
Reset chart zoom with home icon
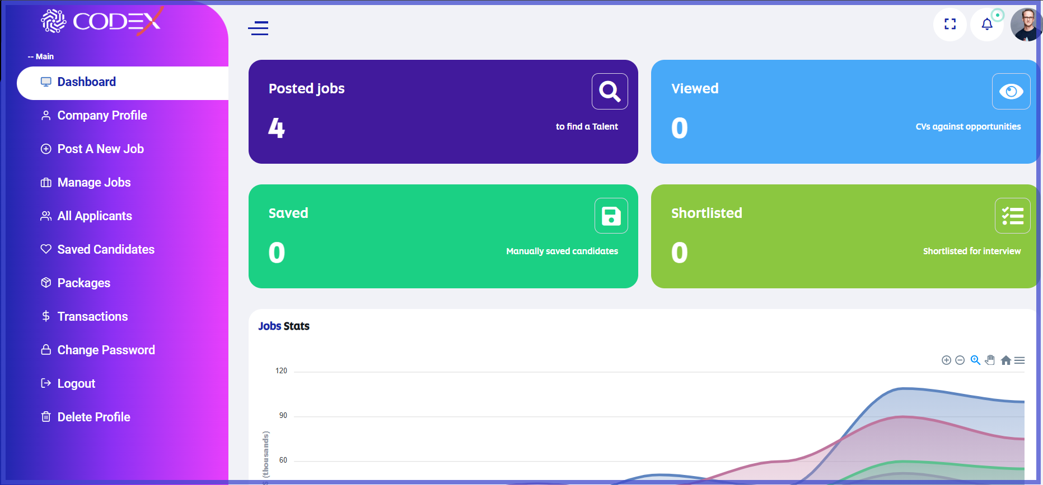coord(1005,360)
